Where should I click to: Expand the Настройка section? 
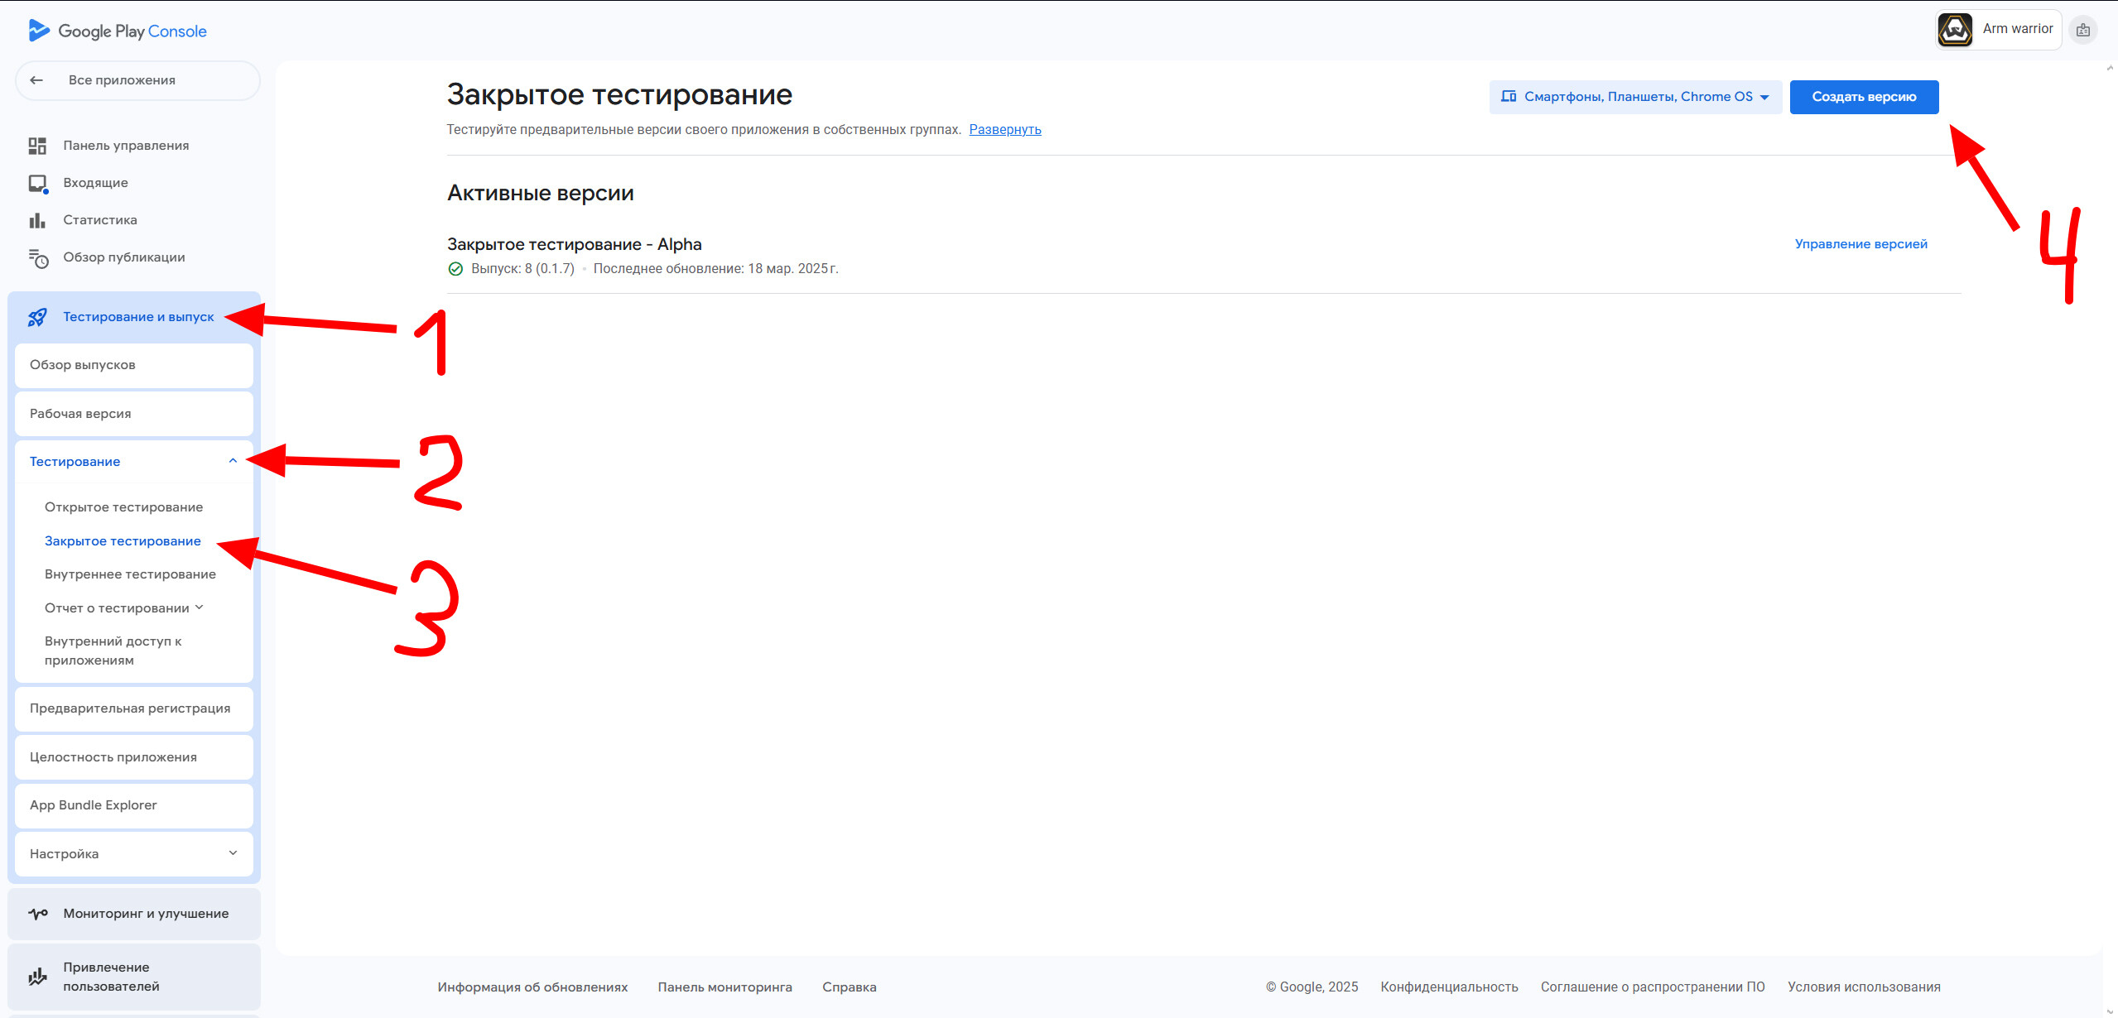click(x=134, y=853)
